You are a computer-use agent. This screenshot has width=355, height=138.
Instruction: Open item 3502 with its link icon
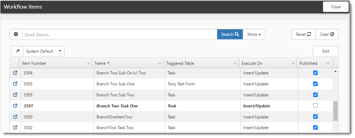pyautogui.click(x=15, y=128)
